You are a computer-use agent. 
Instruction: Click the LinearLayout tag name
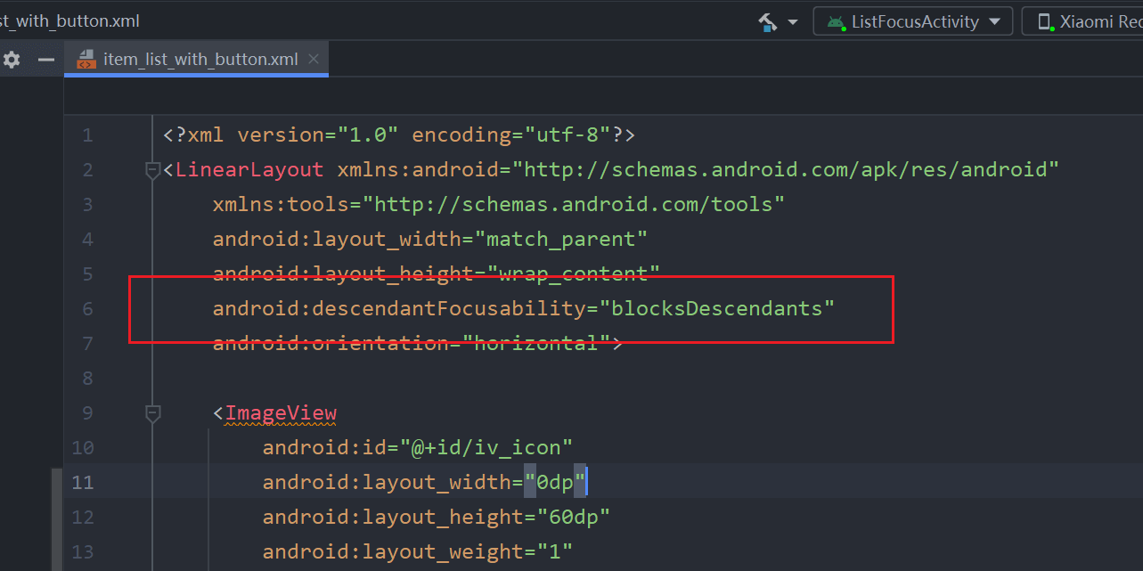click(249, 170)
